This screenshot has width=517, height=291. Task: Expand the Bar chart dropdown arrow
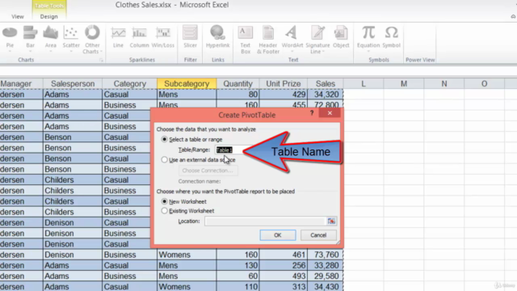point(30,52)
